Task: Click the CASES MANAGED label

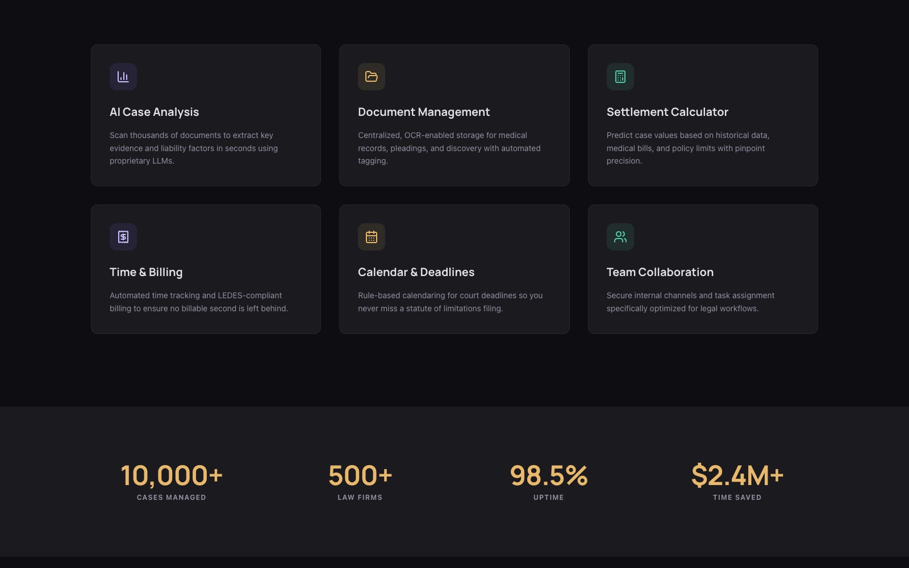Action: (172, 498)
